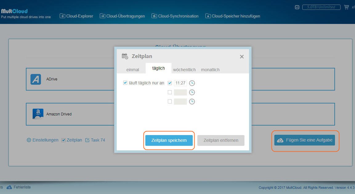This screenshot has width=355, height=194.
Task: Open the Cloud-Explorer menu item
Action: [76, 16]
